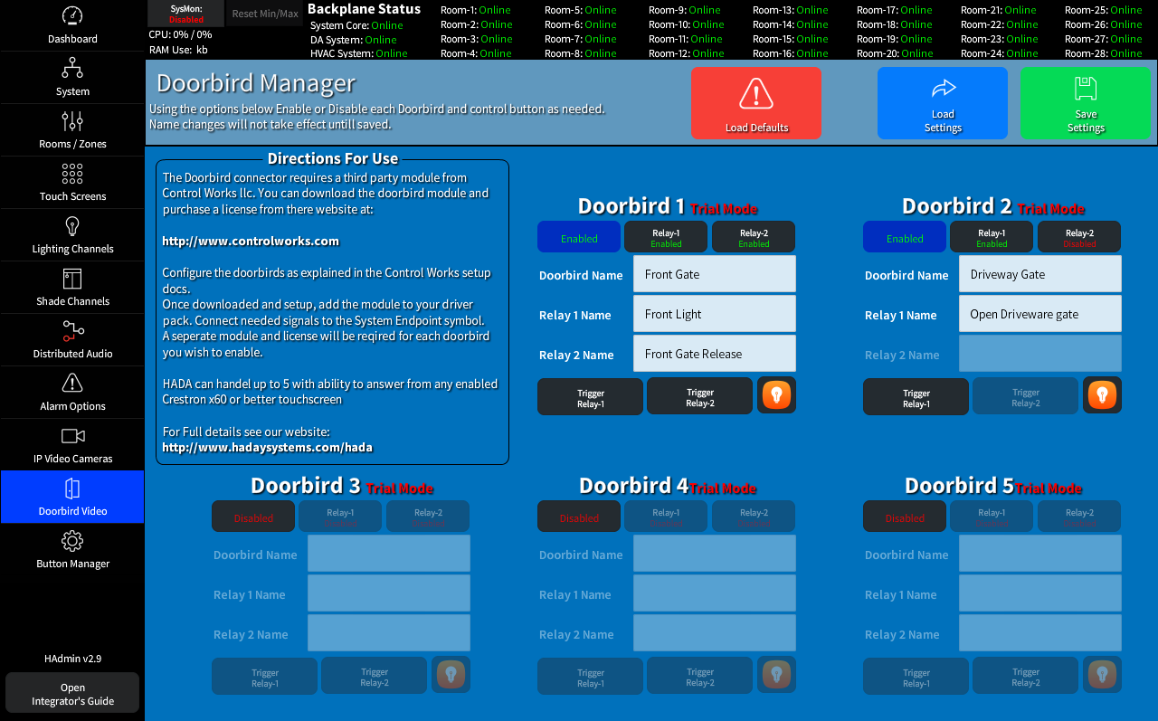Edit Open Driveware gate relay name

[1040, 313]
